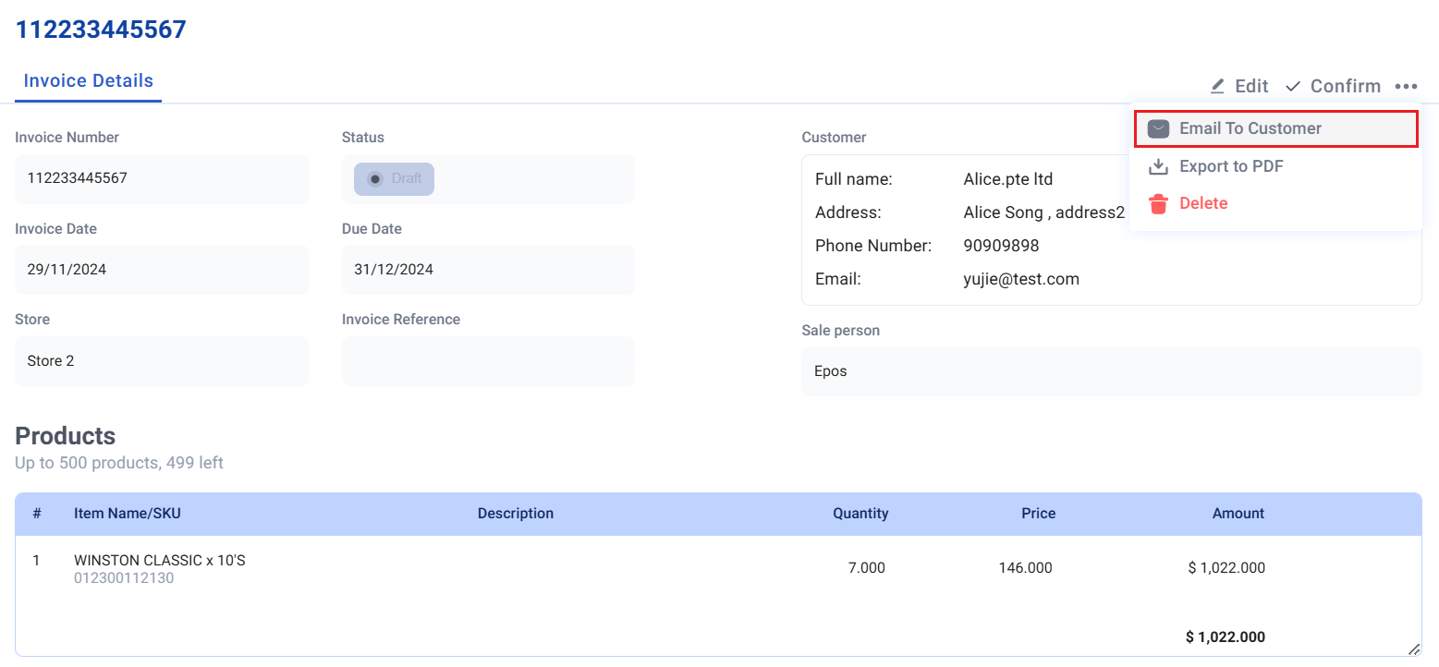This screenshot has width=1439, height=667.
Task: Click the empty Invoice Reference field
Action: coord(487,360)
